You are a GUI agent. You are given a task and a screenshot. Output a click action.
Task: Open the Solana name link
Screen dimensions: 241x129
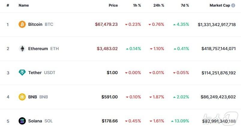pos(35,121)
